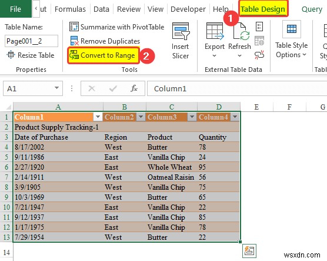Open table Properties icon in External Data
Viewport: 327px width, 261px height.
click(x=259, y=27)
